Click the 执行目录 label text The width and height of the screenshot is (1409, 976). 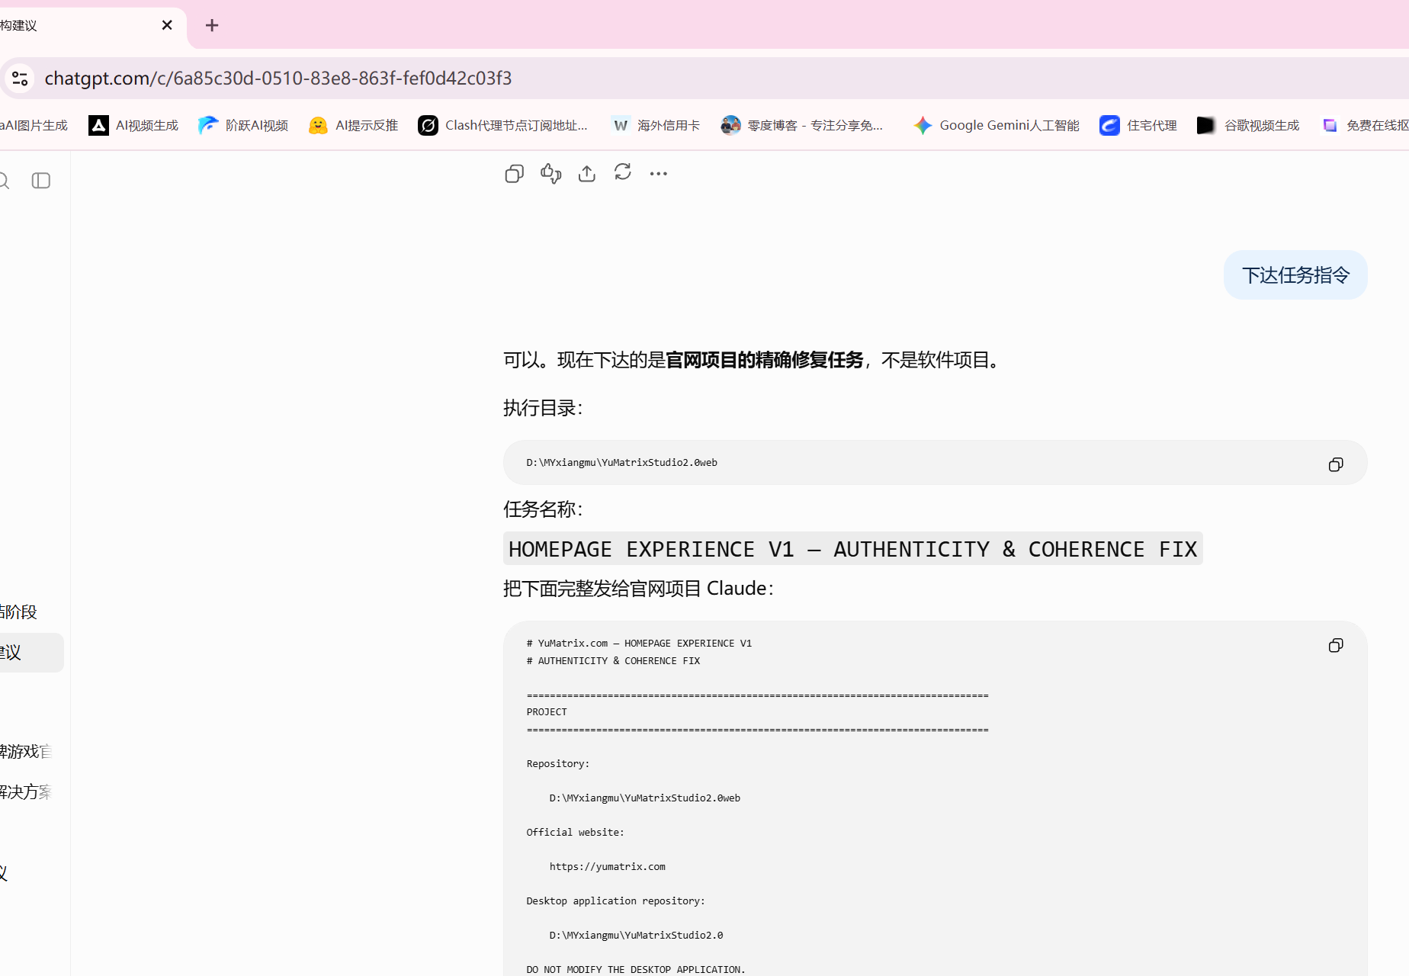click(x=543, y=408)
